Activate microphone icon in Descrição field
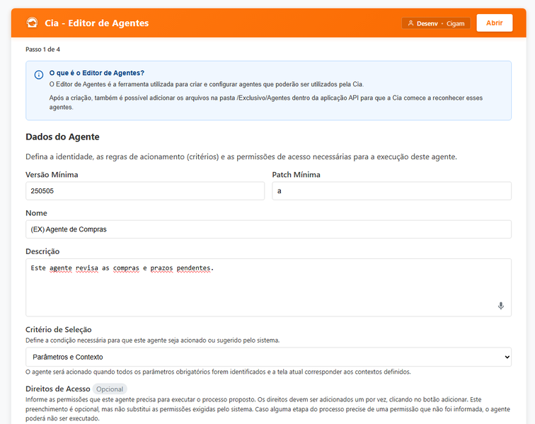The height and width of the screenshot is (424, 535). 500,306
